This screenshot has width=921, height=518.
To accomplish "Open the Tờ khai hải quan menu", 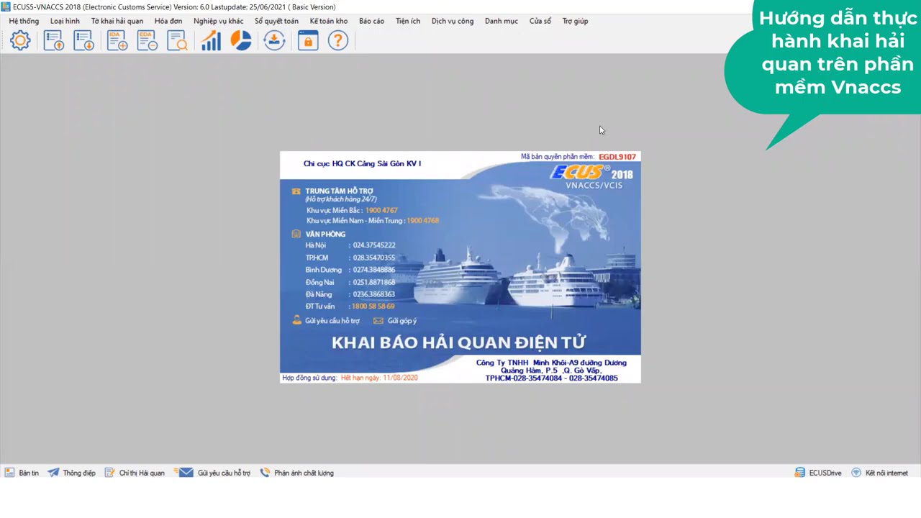I will tap(117, 21).
